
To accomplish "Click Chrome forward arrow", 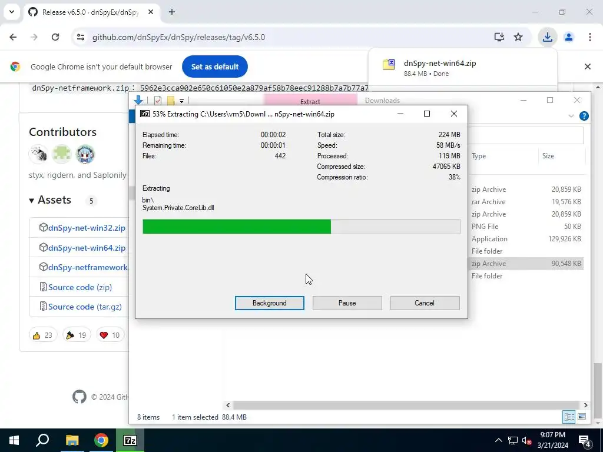I will [34, 37].
